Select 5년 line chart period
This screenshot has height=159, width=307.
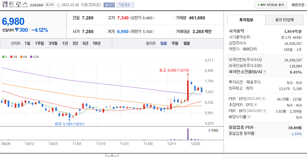85,43
